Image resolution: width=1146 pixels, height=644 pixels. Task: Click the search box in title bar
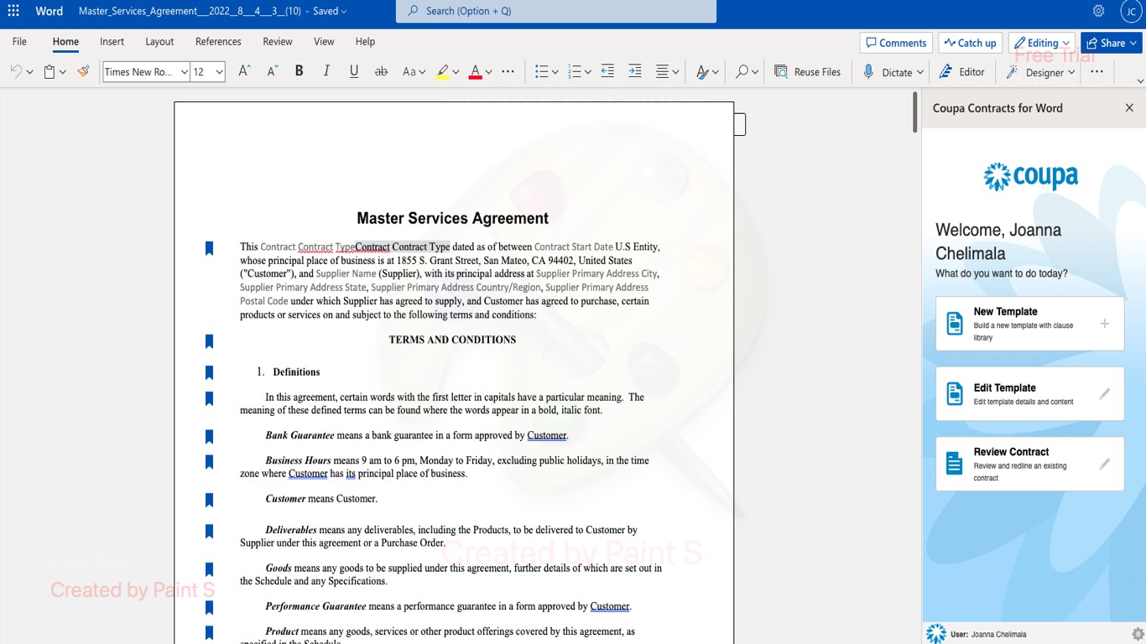pos(556,11)
